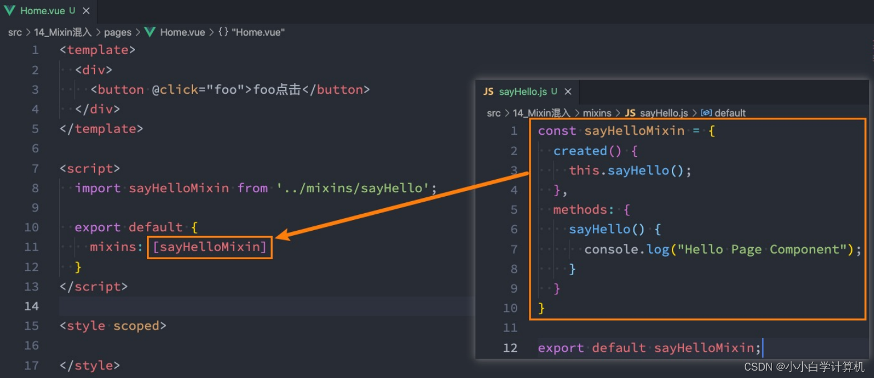
Task: Click the JS icon on sayHello.js tab
Action: coord(488,92)
